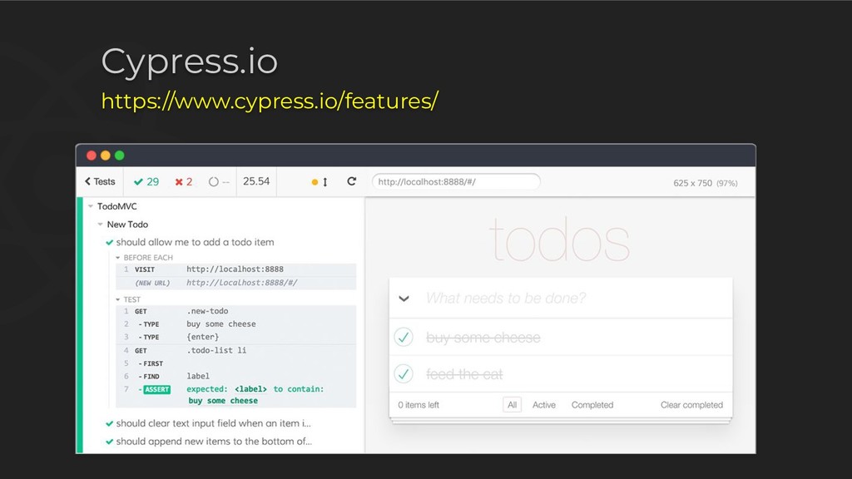852x479 pixels.
Task: Click the green check beside 'should clear text input'
Action: click(109, 423)
